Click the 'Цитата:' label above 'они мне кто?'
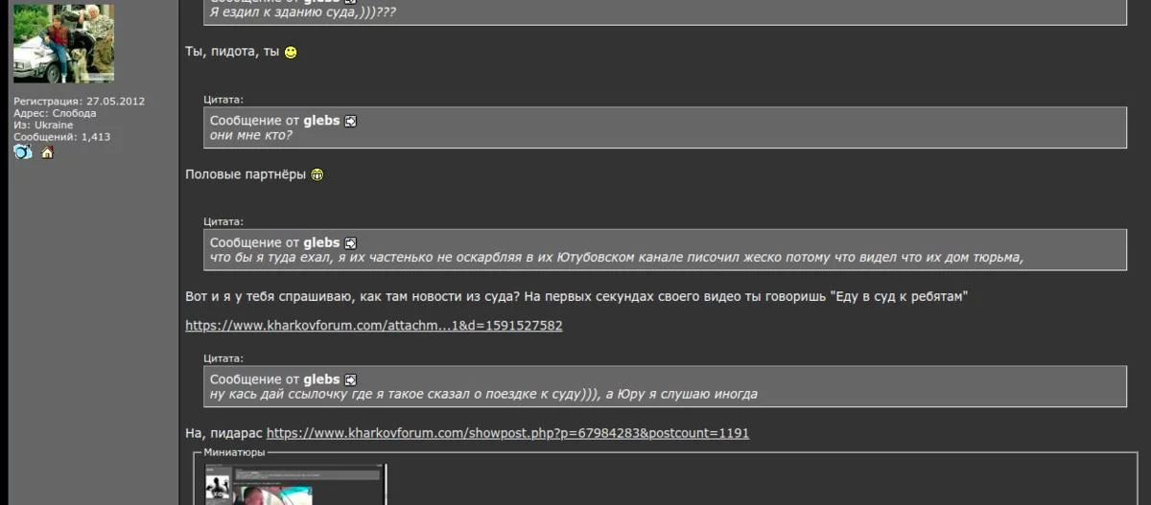This screenshot has width=1151, height=505. pyautogui.click(x=223, y=99)
